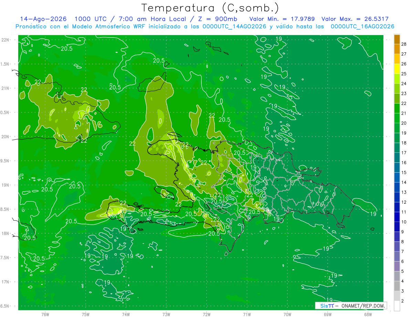Image resolution: width=413 pixels, height=319 pixels.
Task: Click the '73W' longitude axis label
Action: (x=166, y=315)
